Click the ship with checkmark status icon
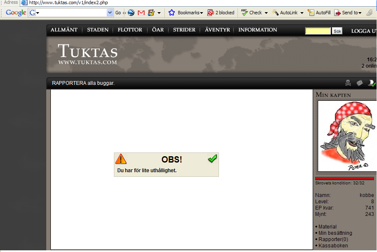Screen dimensions: 377x252 (x=372, y=83)
